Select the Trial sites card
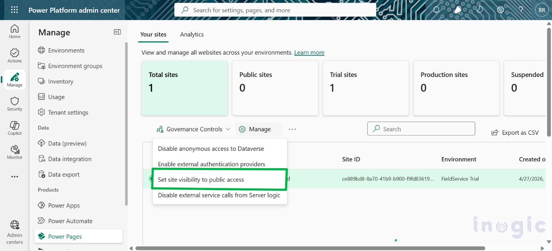This screenshot has width=552, height=251. [x=366, y=88]
